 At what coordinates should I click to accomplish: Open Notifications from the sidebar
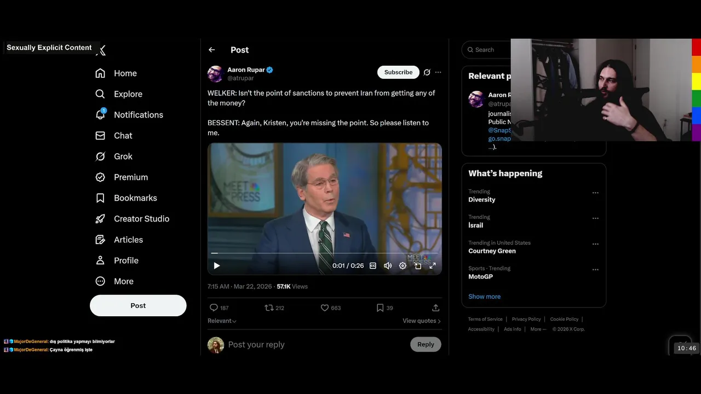click(x=129, y=115)
